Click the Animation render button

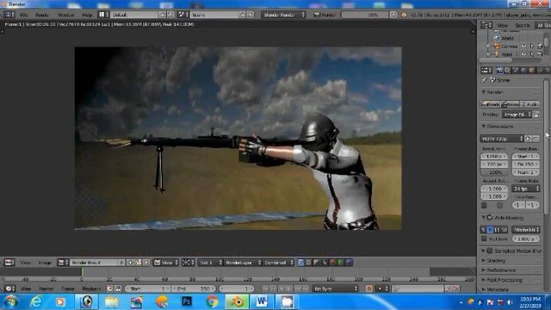click(x=511, y=104)
